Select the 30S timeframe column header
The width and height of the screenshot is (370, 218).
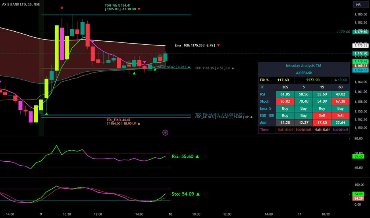tap(285, 87)
